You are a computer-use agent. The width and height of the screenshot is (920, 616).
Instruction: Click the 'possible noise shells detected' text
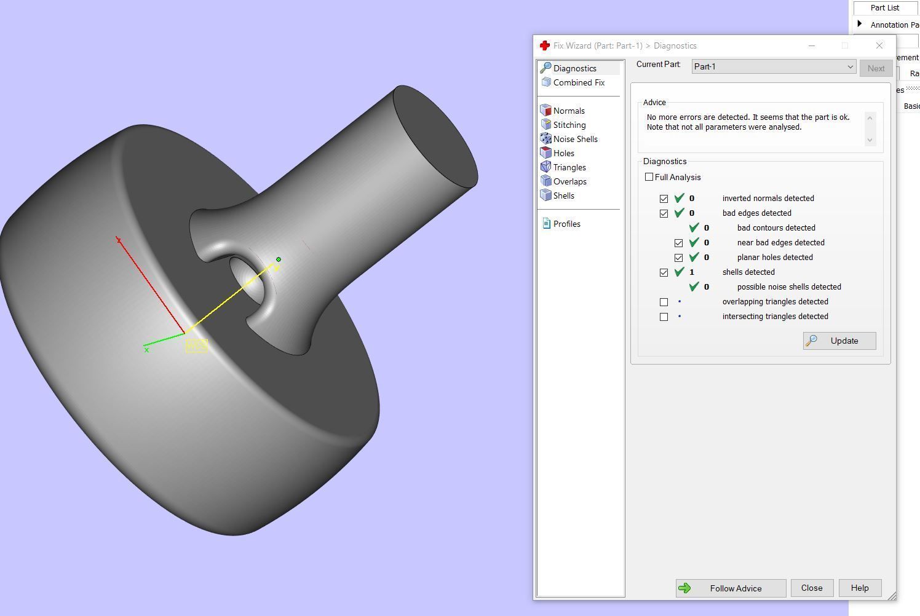789,286
